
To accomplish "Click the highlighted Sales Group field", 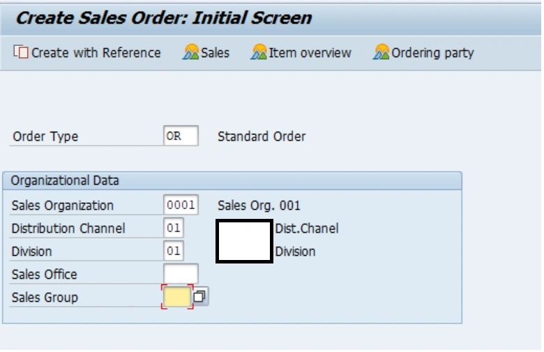I will point(177,296).
